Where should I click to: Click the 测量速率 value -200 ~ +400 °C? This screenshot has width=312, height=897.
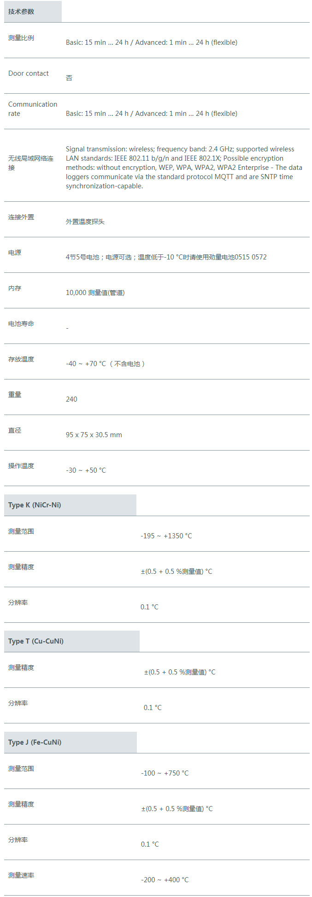click(165, 880)
